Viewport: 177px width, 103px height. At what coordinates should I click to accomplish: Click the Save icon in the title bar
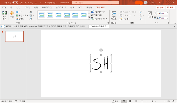tap(22, 2)
